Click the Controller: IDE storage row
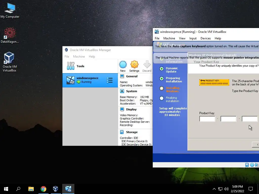Image resolution: width=259 pixels, height=194 pixels. [x=129, y=138]
